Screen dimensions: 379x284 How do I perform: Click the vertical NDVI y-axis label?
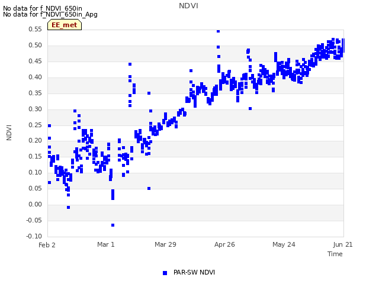[9, 133]
